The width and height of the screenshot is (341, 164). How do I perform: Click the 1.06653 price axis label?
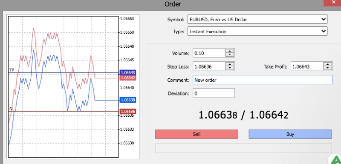(127, 19)
